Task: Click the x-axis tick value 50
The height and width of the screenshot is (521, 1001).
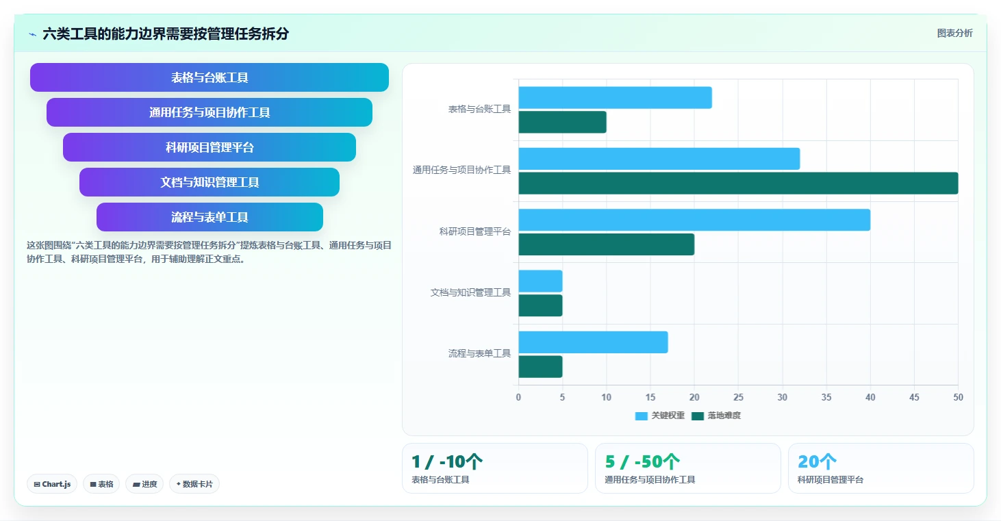Action: (x=958, y=397)
